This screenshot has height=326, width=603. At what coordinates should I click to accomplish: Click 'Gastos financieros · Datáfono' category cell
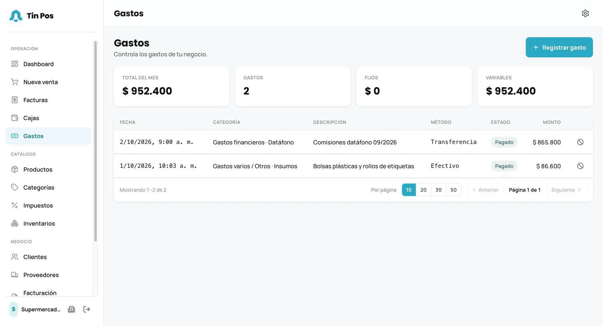[253, 142]
